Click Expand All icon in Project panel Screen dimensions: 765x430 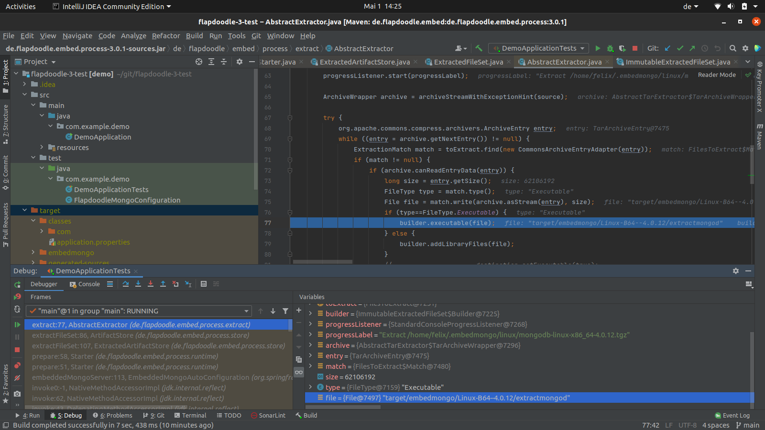point(211,62)
